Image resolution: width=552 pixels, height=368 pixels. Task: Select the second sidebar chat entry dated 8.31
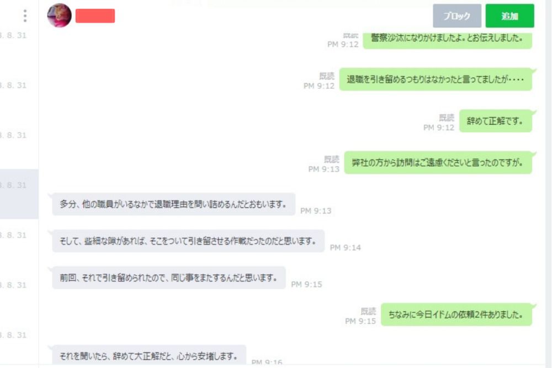point(19,86)
